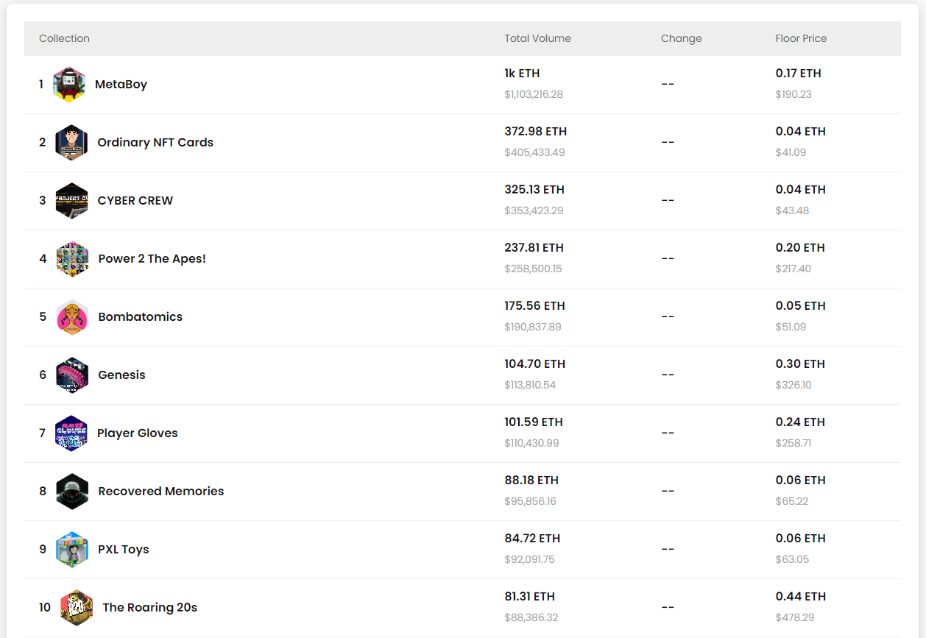This screenshot has height=638, width=926.
Task: Go to the Recovered Memories collection link
Action: point(160,492)
